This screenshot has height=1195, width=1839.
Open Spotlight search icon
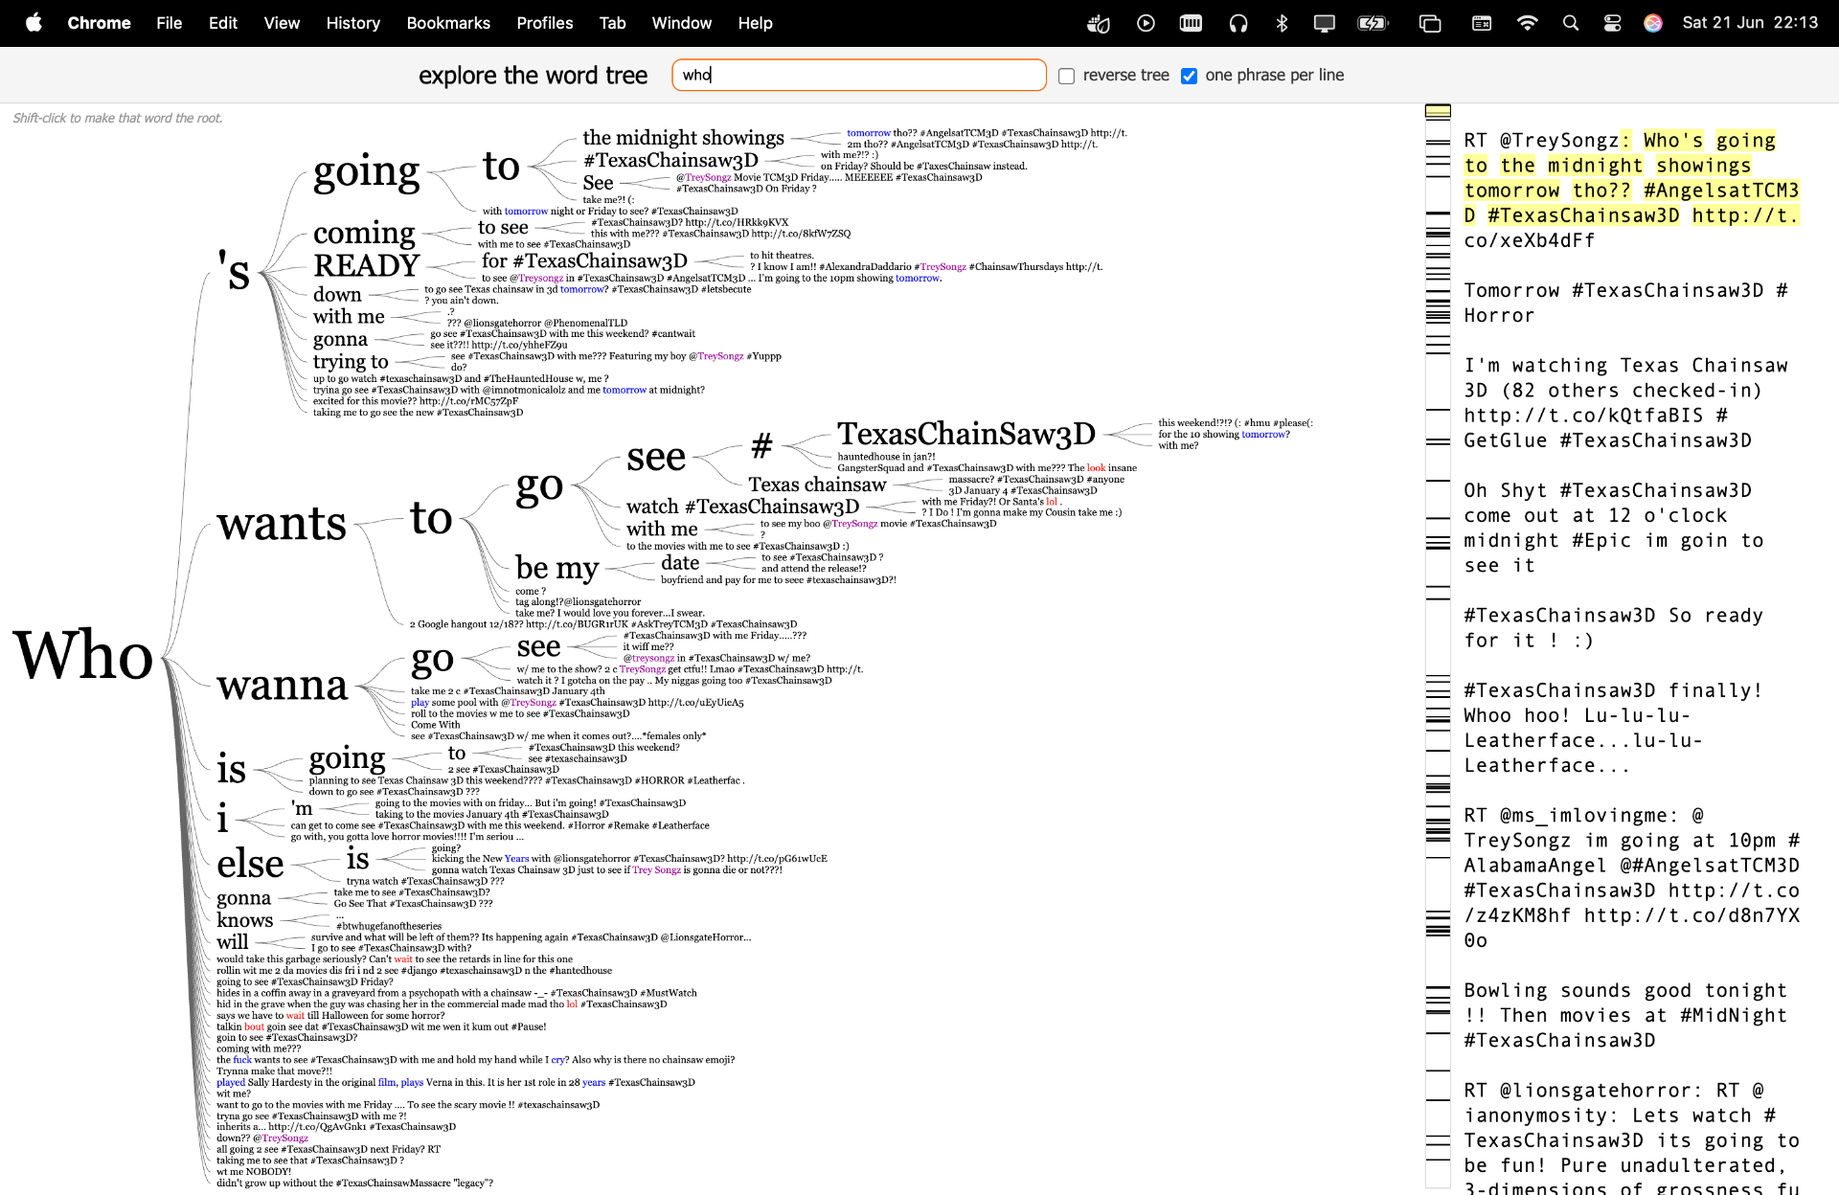1571,23
